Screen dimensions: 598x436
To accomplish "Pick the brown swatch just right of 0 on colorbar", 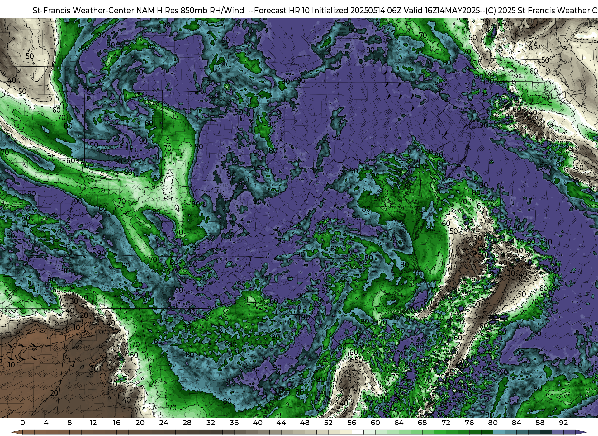I will coord(28,432).
